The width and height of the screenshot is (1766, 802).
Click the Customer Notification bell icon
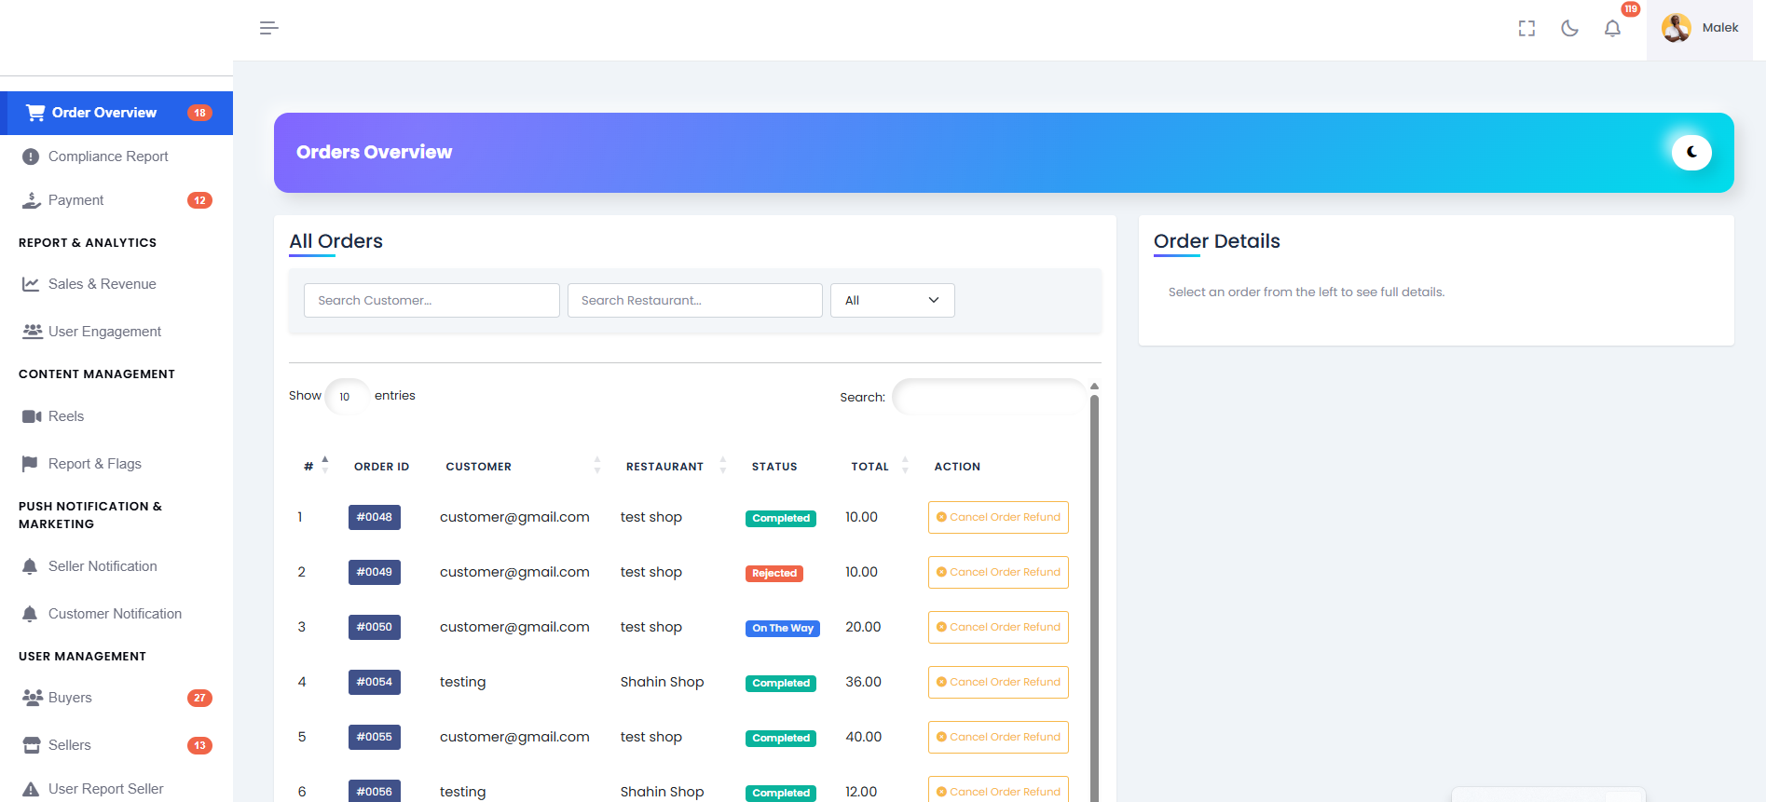click(30, 614)
